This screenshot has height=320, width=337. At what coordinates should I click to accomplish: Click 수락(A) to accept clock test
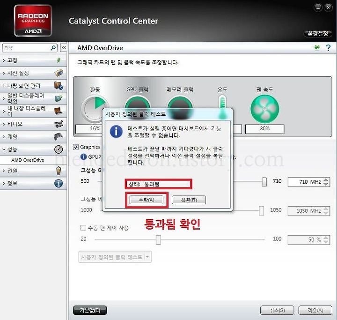pos(147,200)
